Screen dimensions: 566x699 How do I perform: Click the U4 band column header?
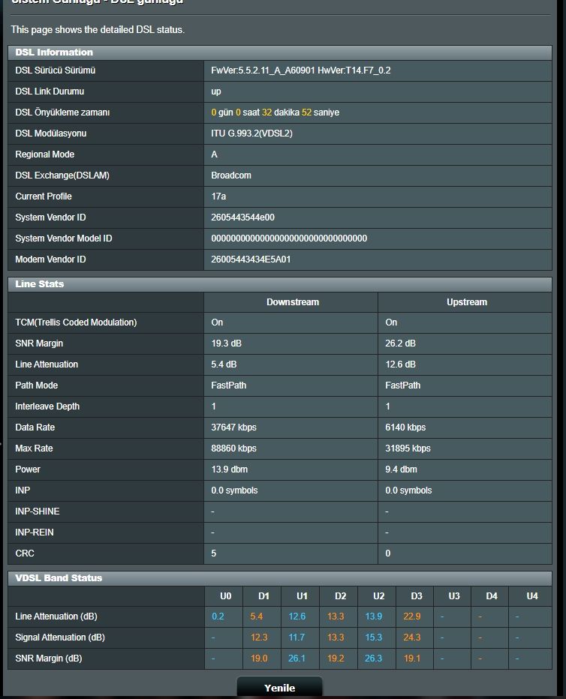click(x=532, y=596)
